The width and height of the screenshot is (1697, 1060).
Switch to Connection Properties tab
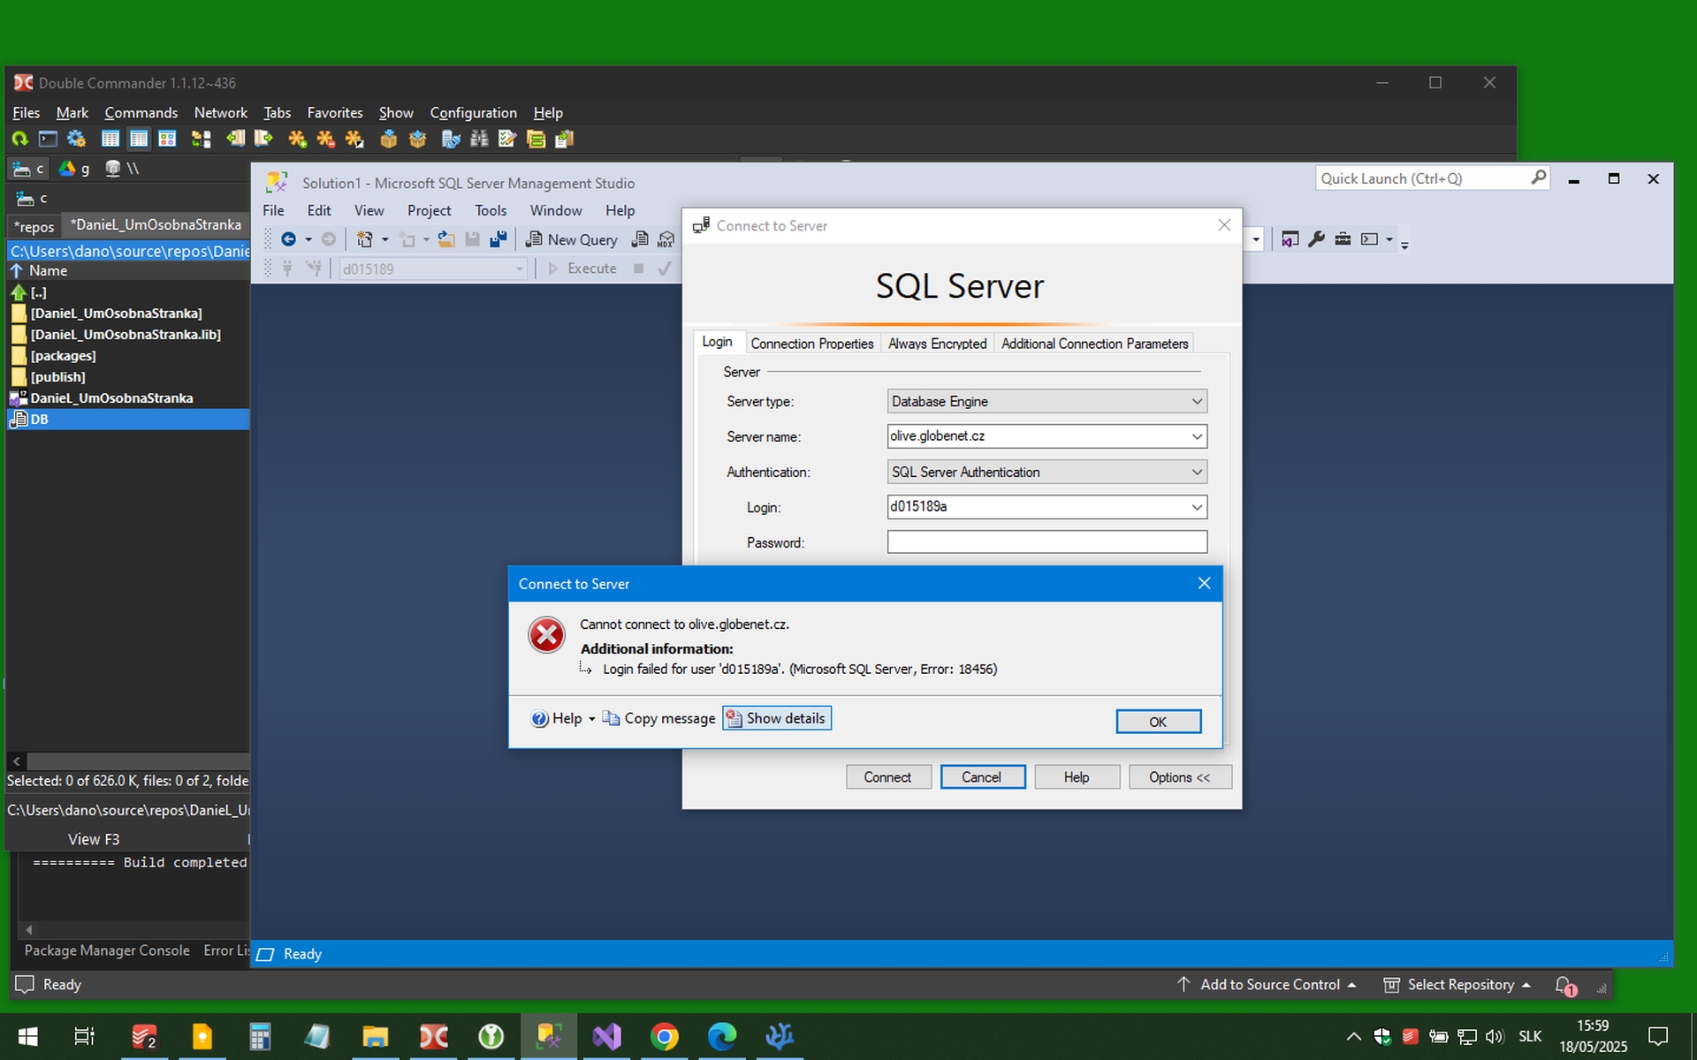click(811, 344)
